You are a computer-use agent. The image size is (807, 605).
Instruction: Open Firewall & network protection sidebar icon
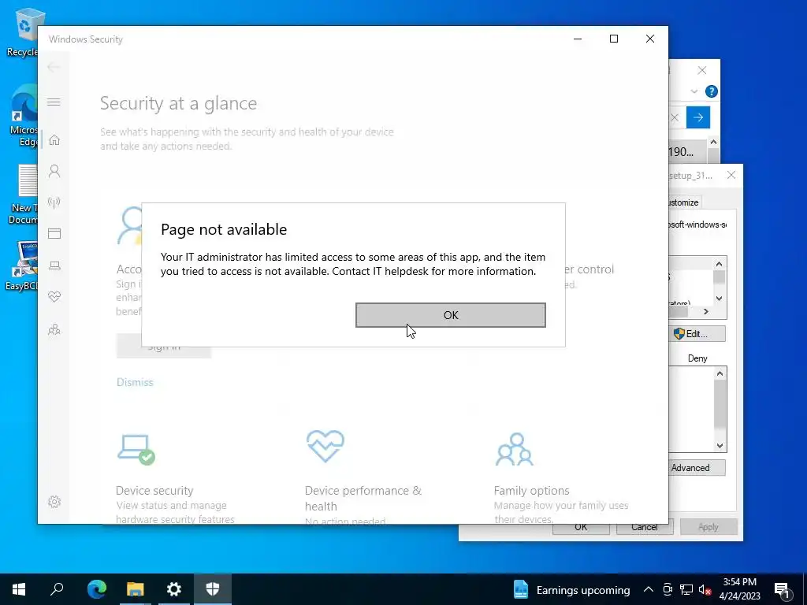[54, 202]
